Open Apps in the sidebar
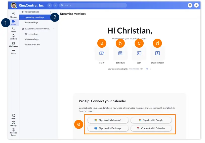Screen dimensions: 205x143 pyautogui.click(x=13, y=116)
